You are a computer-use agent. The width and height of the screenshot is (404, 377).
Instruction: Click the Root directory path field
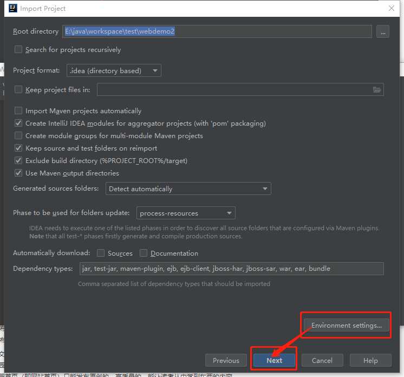tap(217, 31)
